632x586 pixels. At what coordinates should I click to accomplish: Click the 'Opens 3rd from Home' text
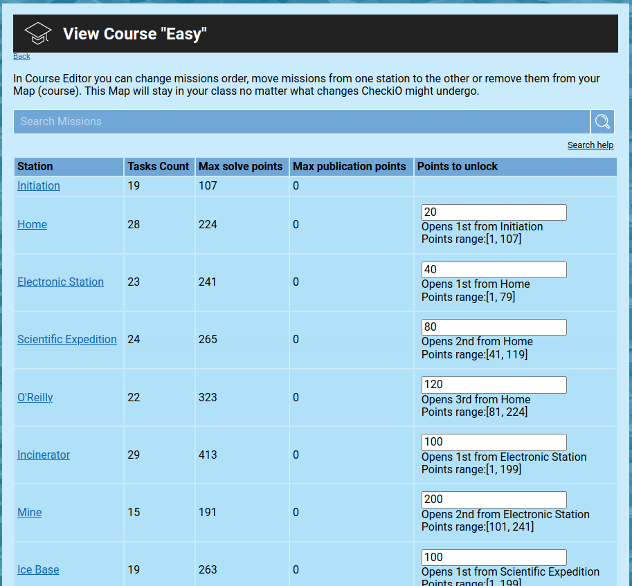[x=476, y=399]
